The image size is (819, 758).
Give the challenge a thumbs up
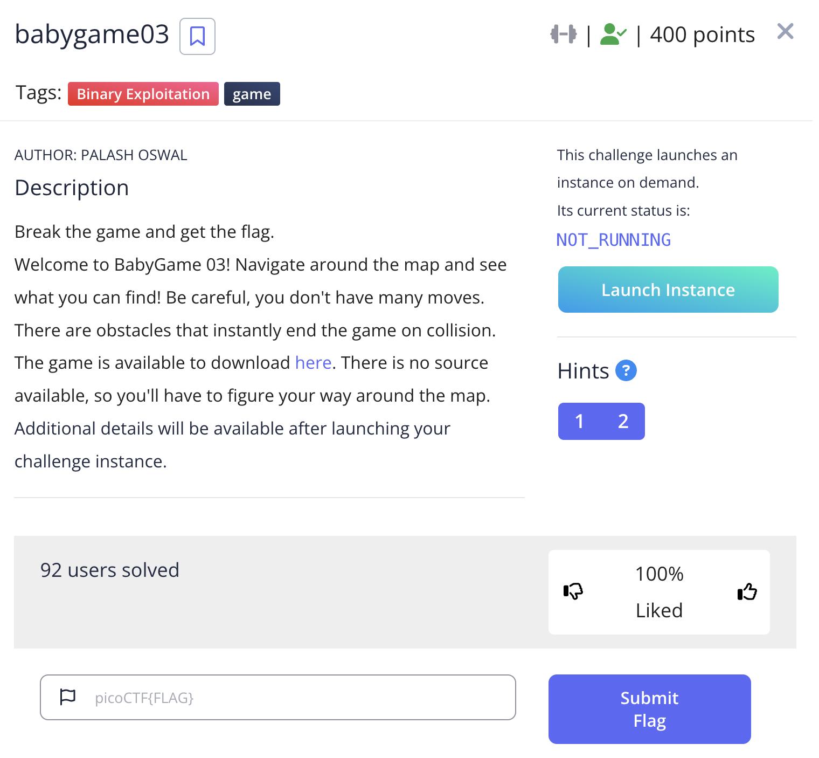coord(746,592)
